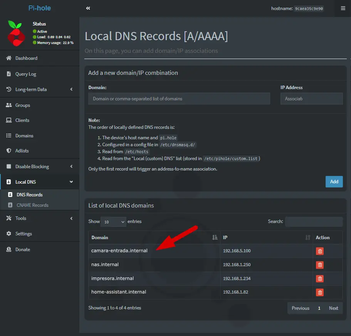This screenshot has height=336, width=351.
Task: Click page 1 in pagination
Action: (319, 308)
